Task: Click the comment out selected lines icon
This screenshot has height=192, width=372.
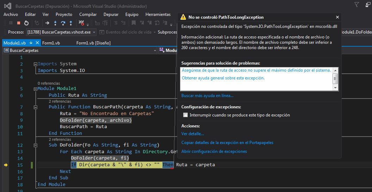Action: [116, 23]
